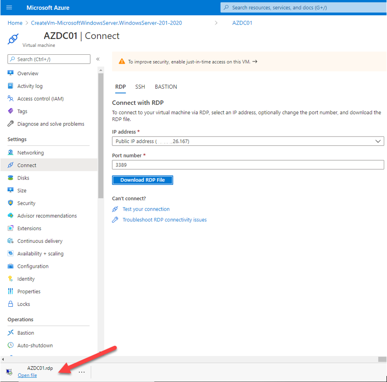
Task: Click the plug icon beside Test your connection
Action: (x=115, y=209)
